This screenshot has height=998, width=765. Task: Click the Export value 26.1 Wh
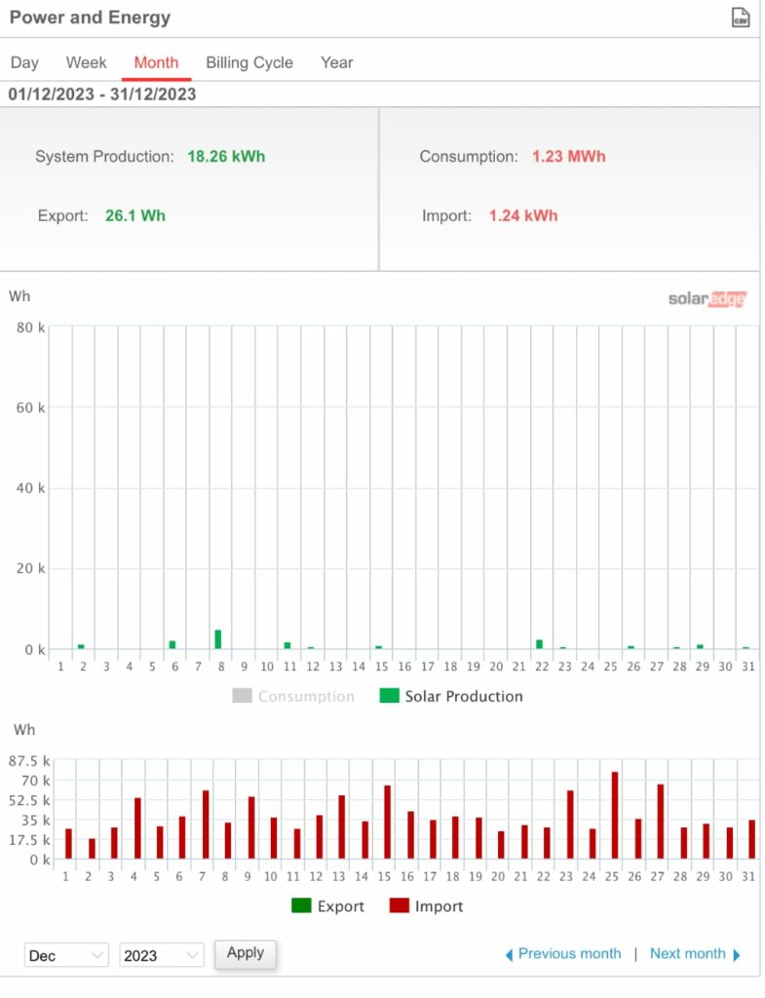point(134,215)
